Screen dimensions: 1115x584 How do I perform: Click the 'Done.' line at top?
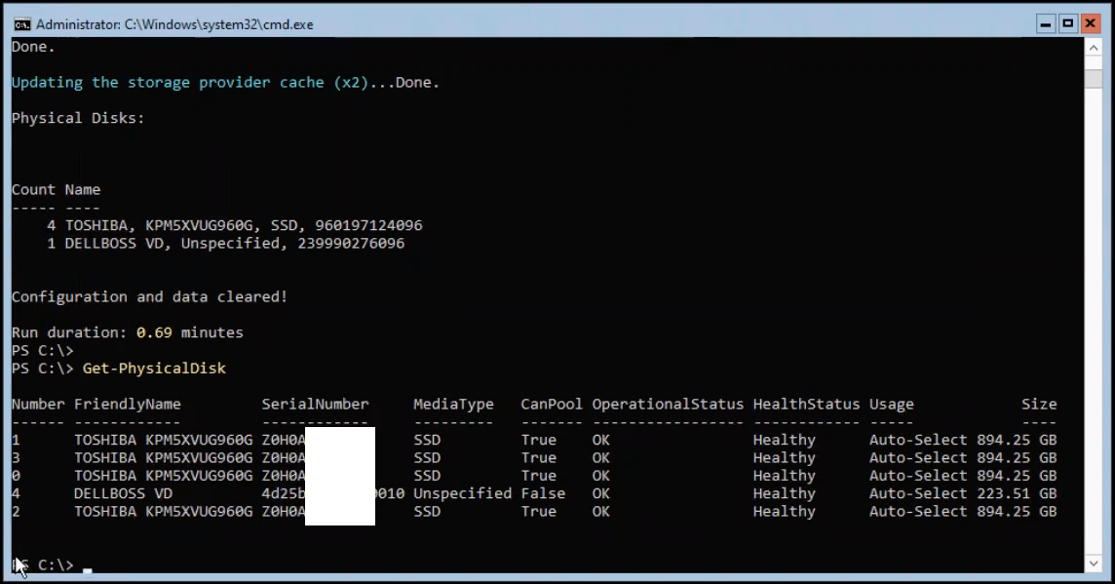33,47
